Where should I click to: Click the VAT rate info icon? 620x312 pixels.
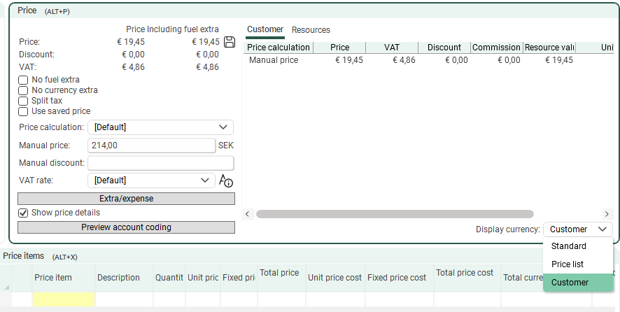pos(225,180)
